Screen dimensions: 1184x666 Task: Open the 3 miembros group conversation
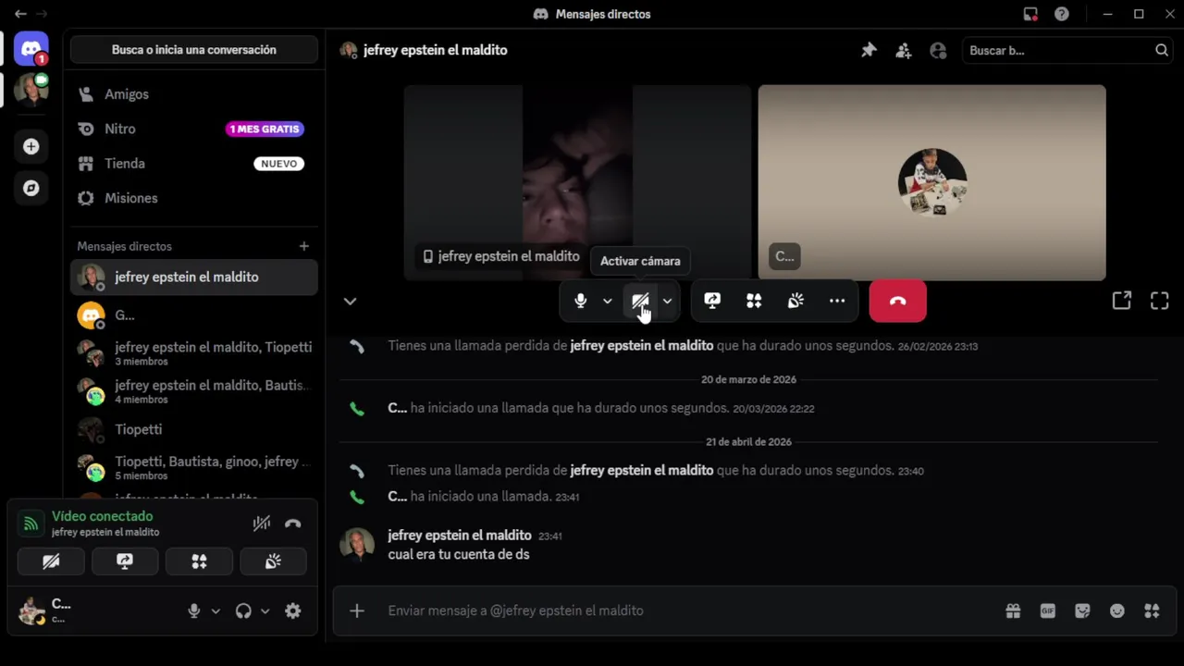click(194, 353)
